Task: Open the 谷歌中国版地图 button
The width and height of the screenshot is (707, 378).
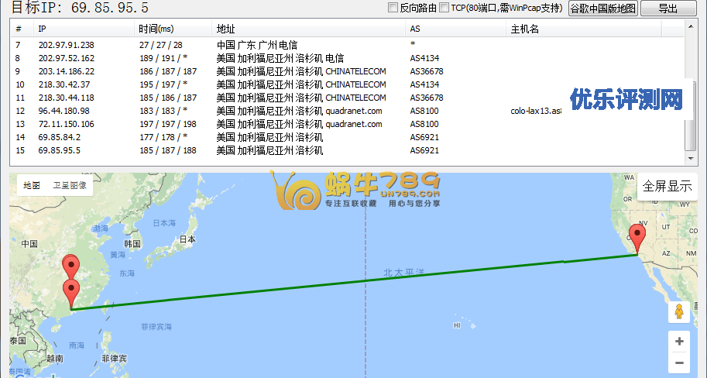Action: click(x=602, y=8)
